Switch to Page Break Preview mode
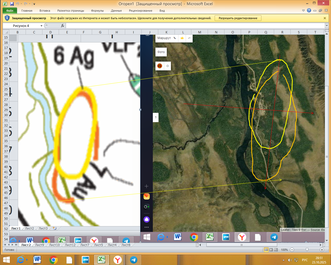This screenshot has width=331, height=265. tap(276, 250)
